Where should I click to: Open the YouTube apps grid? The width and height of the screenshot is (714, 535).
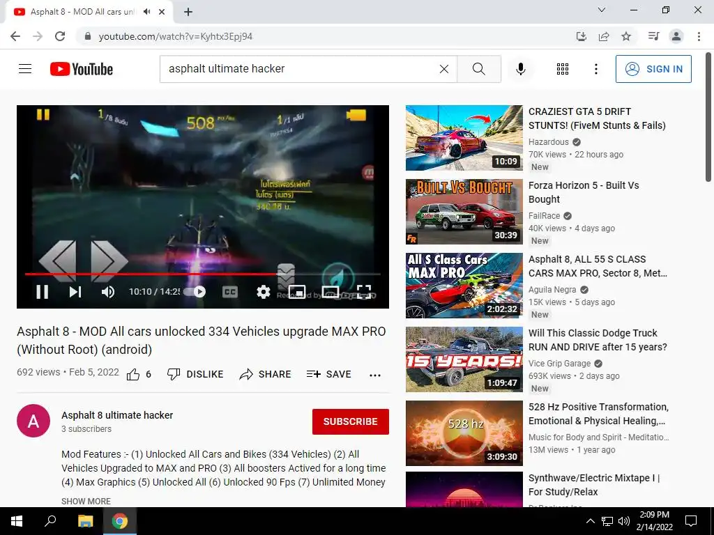563,69
